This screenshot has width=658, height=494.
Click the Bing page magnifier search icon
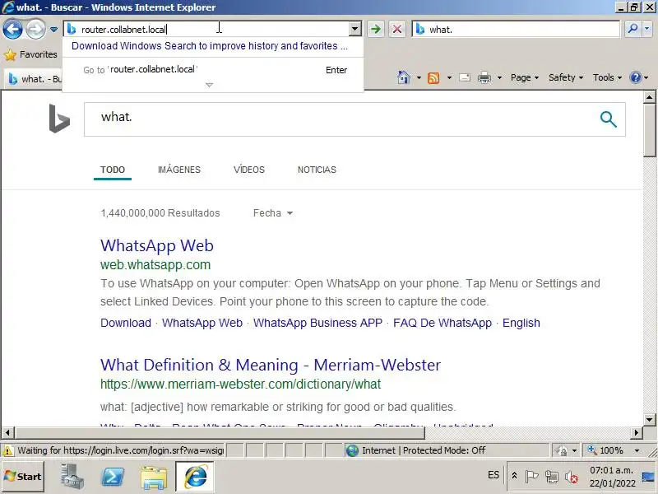pyautogui.click(x=608, y=119)
